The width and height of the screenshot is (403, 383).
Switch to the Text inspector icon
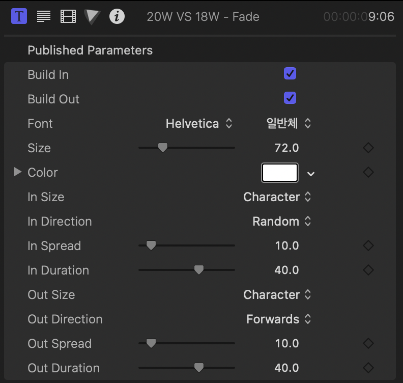point(44,16)
